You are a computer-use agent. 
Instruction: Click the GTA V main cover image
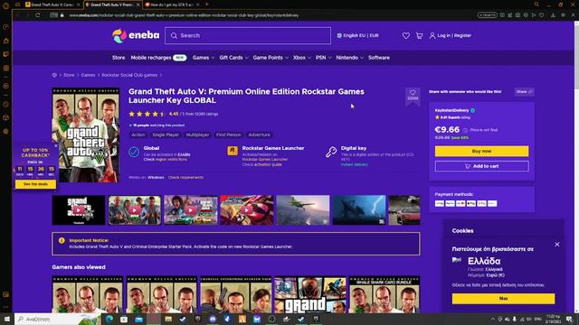86,135
